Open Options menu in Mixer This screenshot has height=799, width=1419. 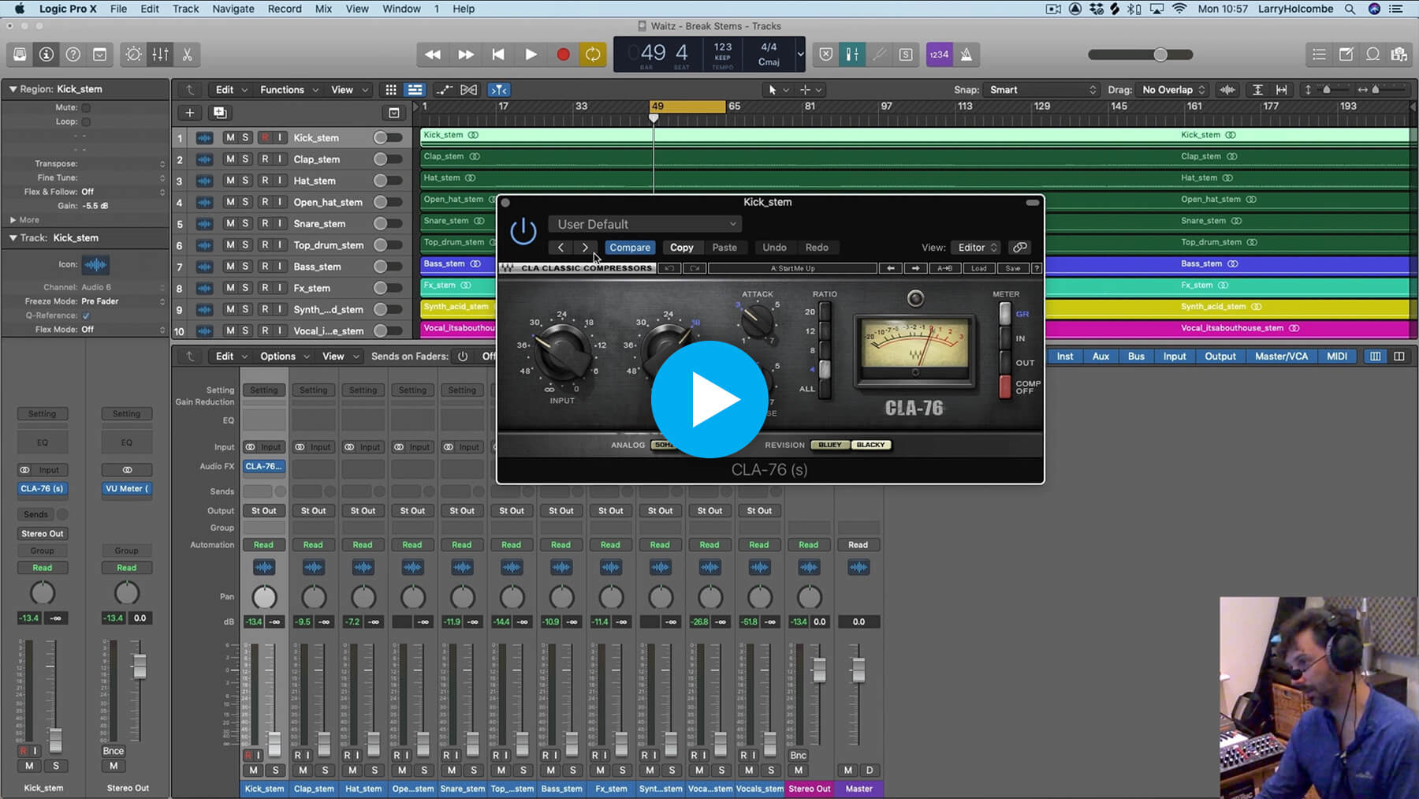pyautogui.click(x=285, y=357)
